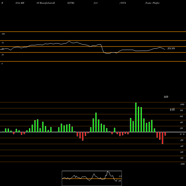Click the MR axis label 60

click(182, 116)
